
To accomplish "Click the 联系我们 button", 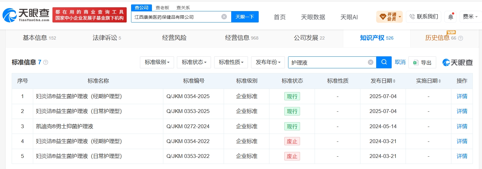I will pos(424,17).
